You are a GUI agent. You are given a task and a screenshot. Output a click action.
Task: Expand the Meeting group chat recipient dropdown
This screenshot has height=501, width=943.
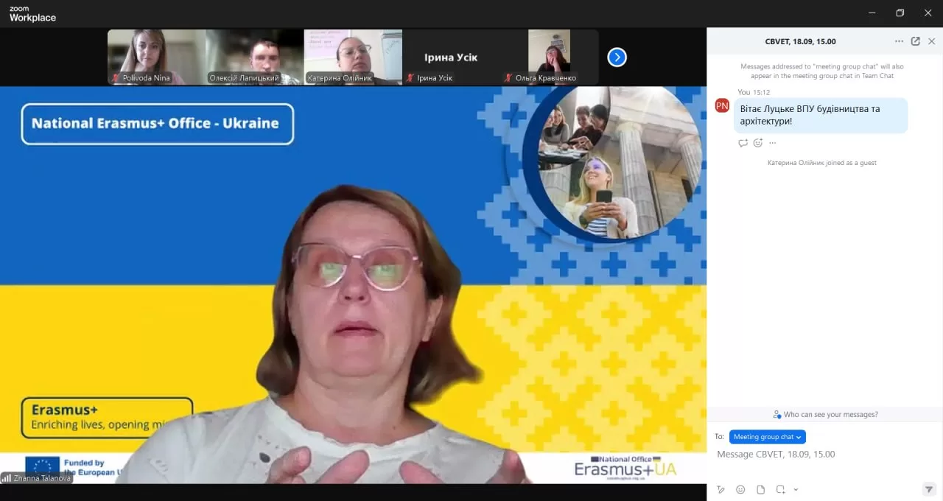pos(767,437)
